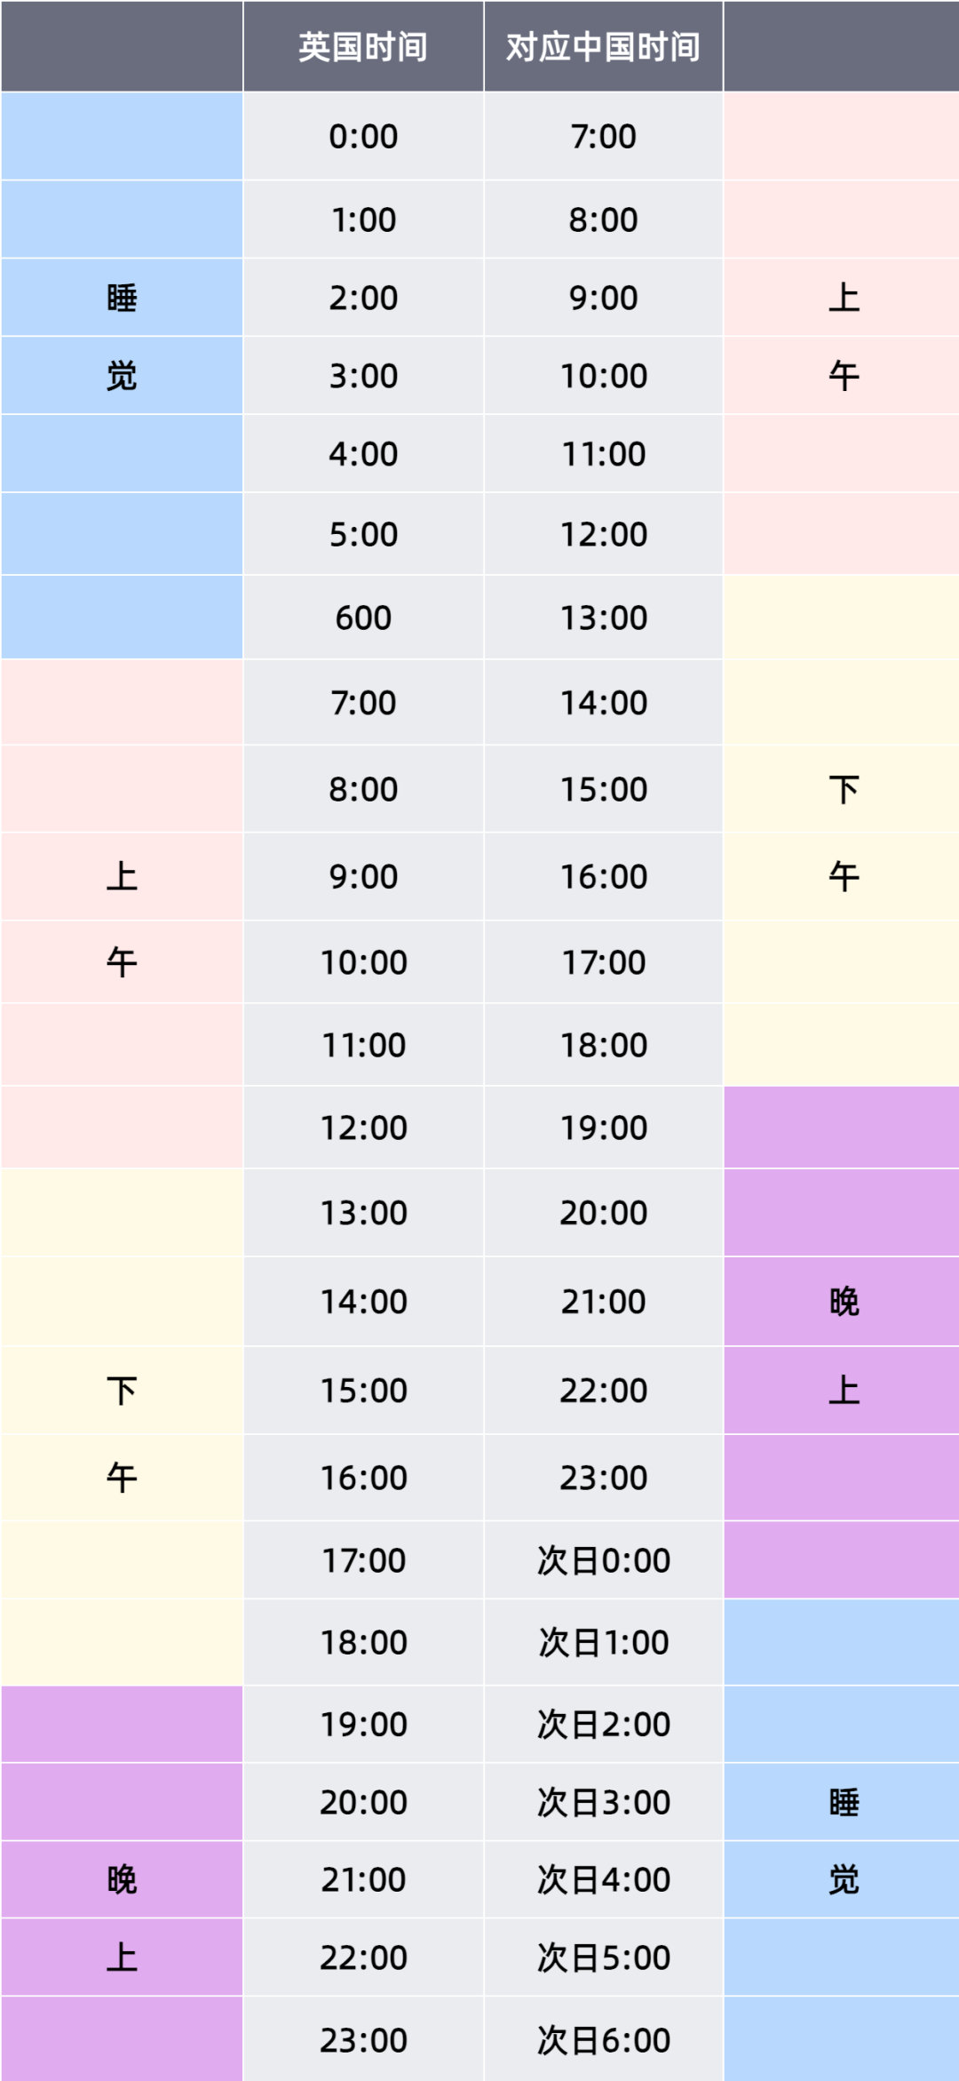Select the 600 cell in UK time column

pyautogui.click(x=363, y=618)
